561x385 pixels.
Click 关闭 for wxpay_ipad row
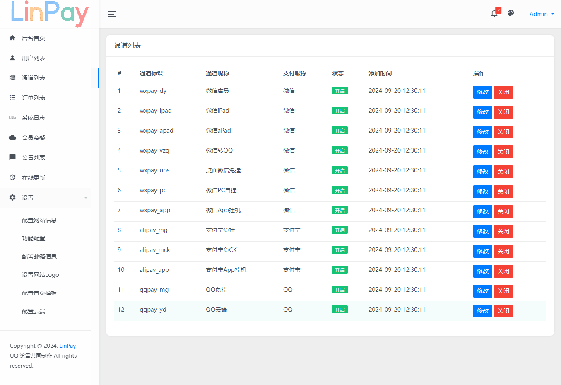[x=503, y=112]
